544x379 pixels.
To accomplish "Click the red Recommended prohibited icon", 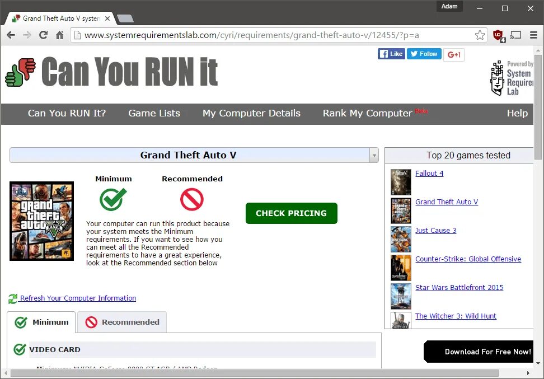I will (192, 199).
